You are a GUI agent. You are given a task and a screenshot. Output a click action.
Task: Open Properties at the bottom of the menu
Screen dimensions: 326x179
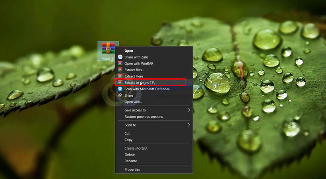pyautogui.click(x=132, y=169)
